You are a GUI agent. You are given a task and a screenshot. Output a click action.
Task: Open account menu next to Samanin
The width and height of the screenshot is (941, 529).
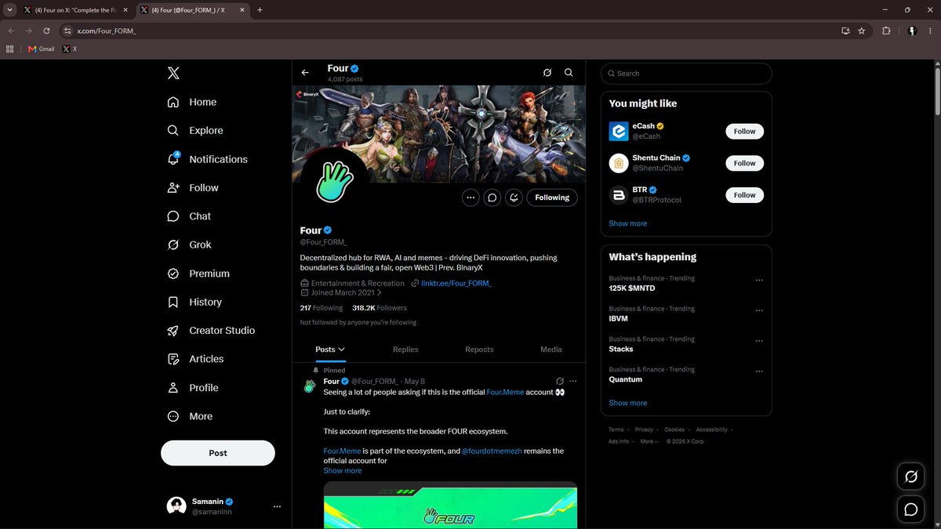coord(277,506)
